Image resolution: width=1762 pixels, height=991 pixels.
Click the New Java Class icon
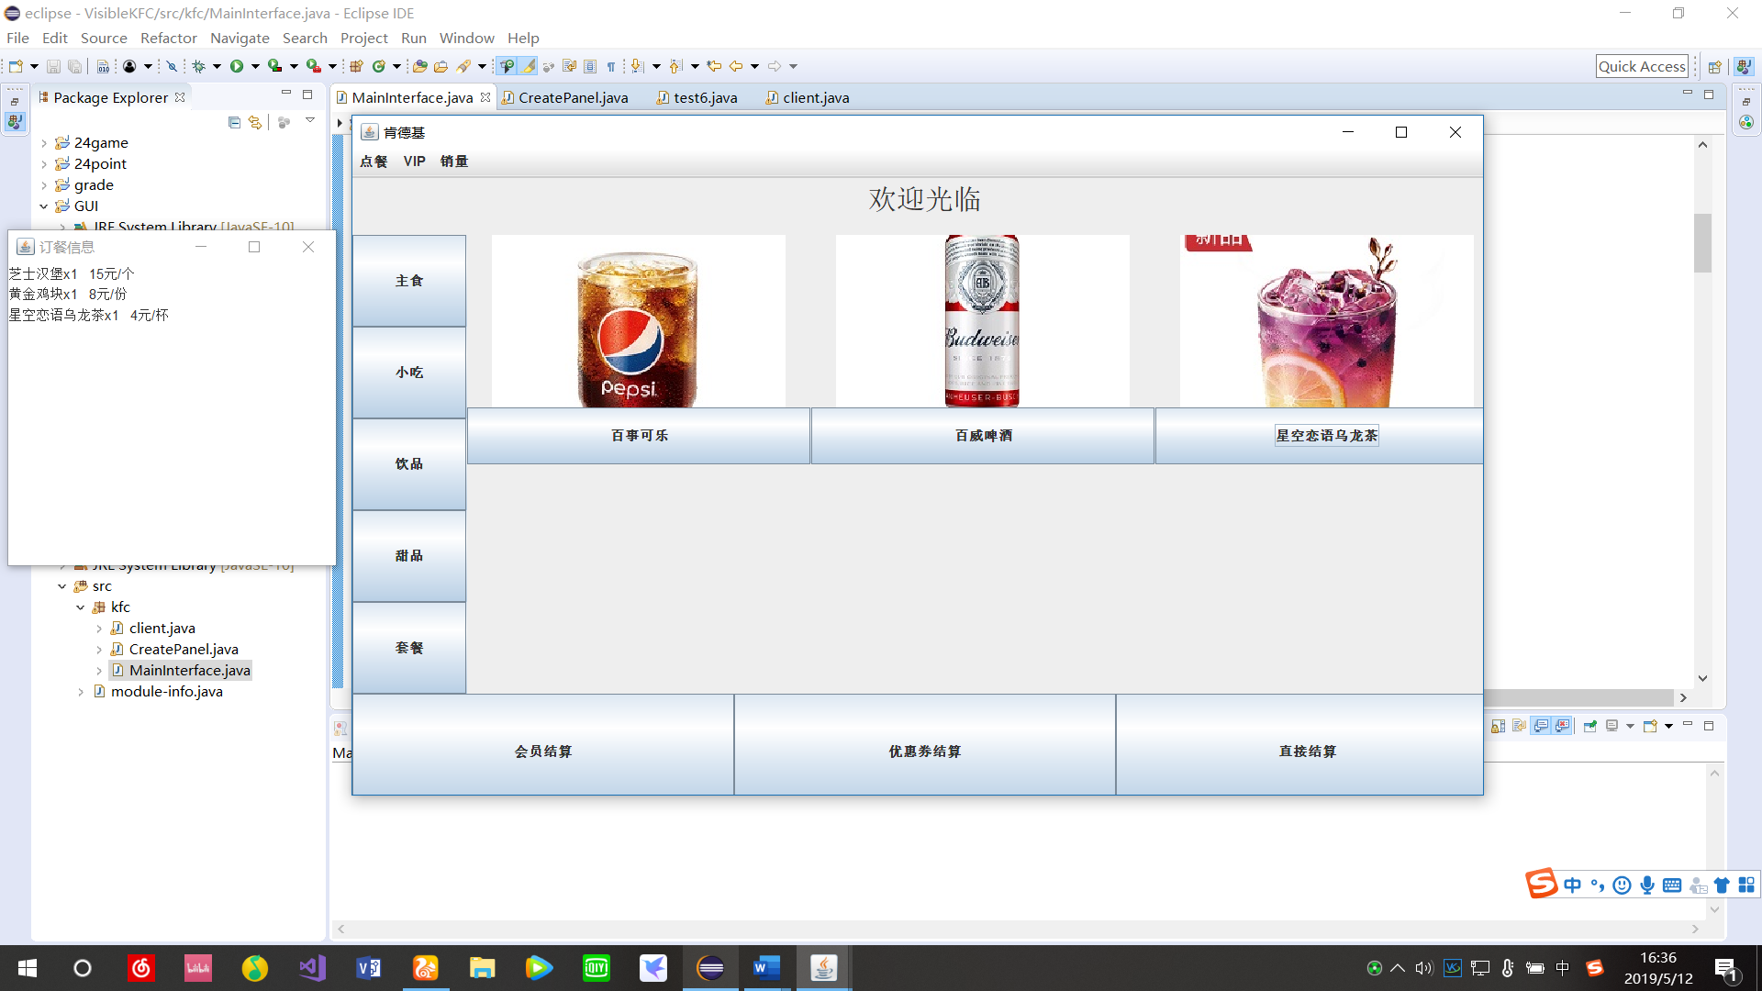point(378,66)
